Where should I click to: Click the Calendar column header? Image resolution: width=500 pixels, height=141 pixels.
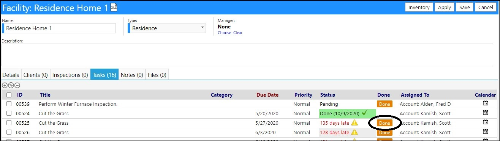click(x=485, y=95)
